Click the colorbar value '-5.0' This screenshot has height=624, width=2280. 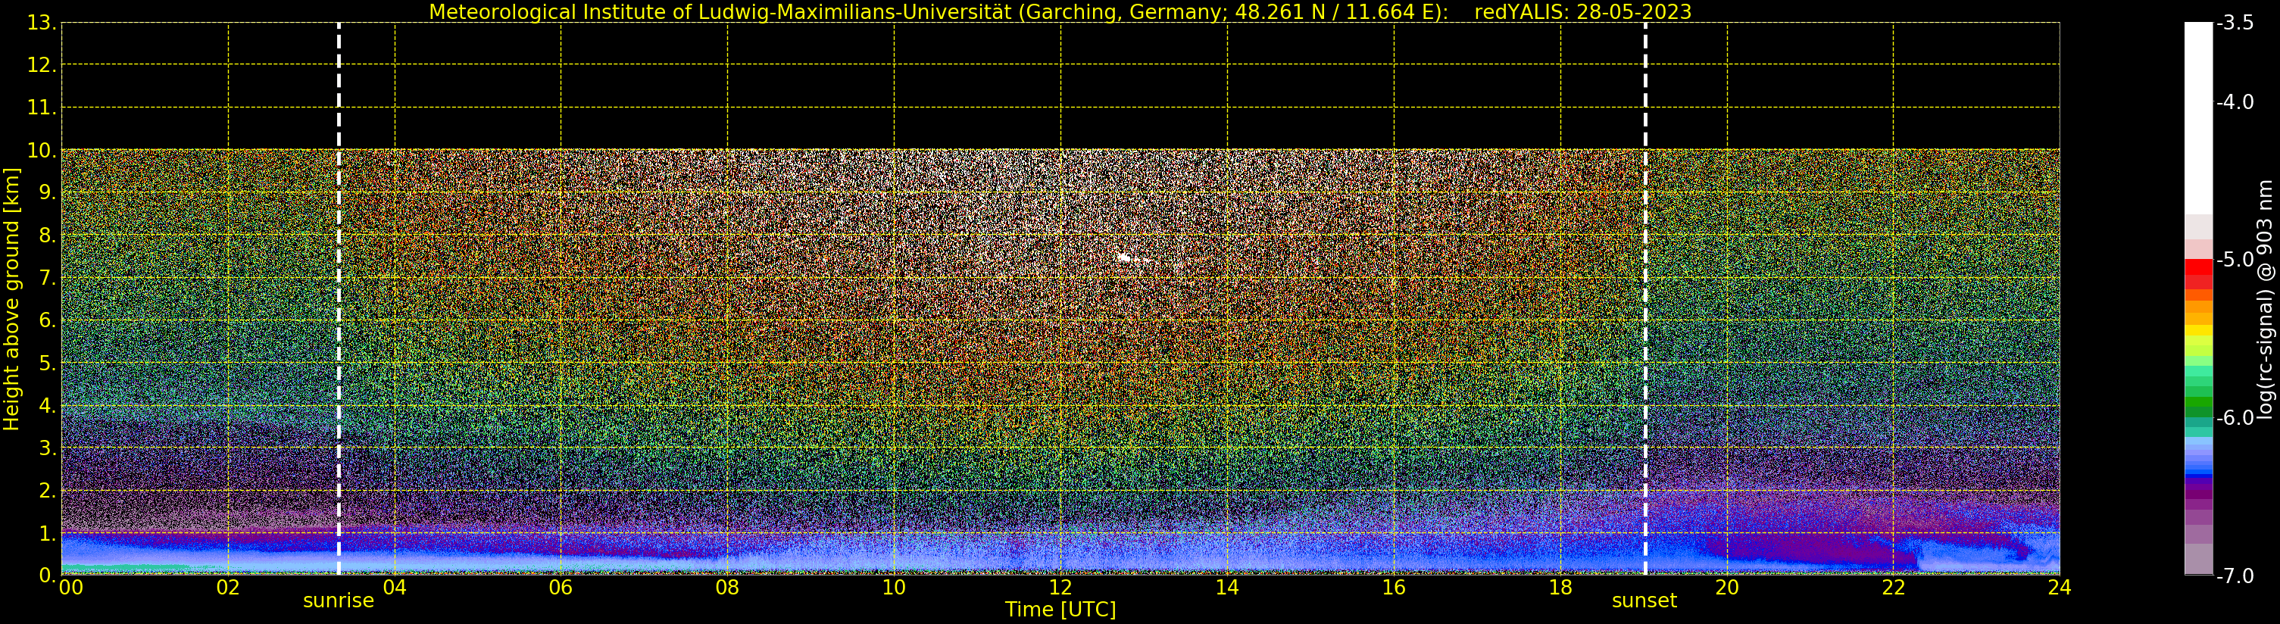click(2235, 259)
